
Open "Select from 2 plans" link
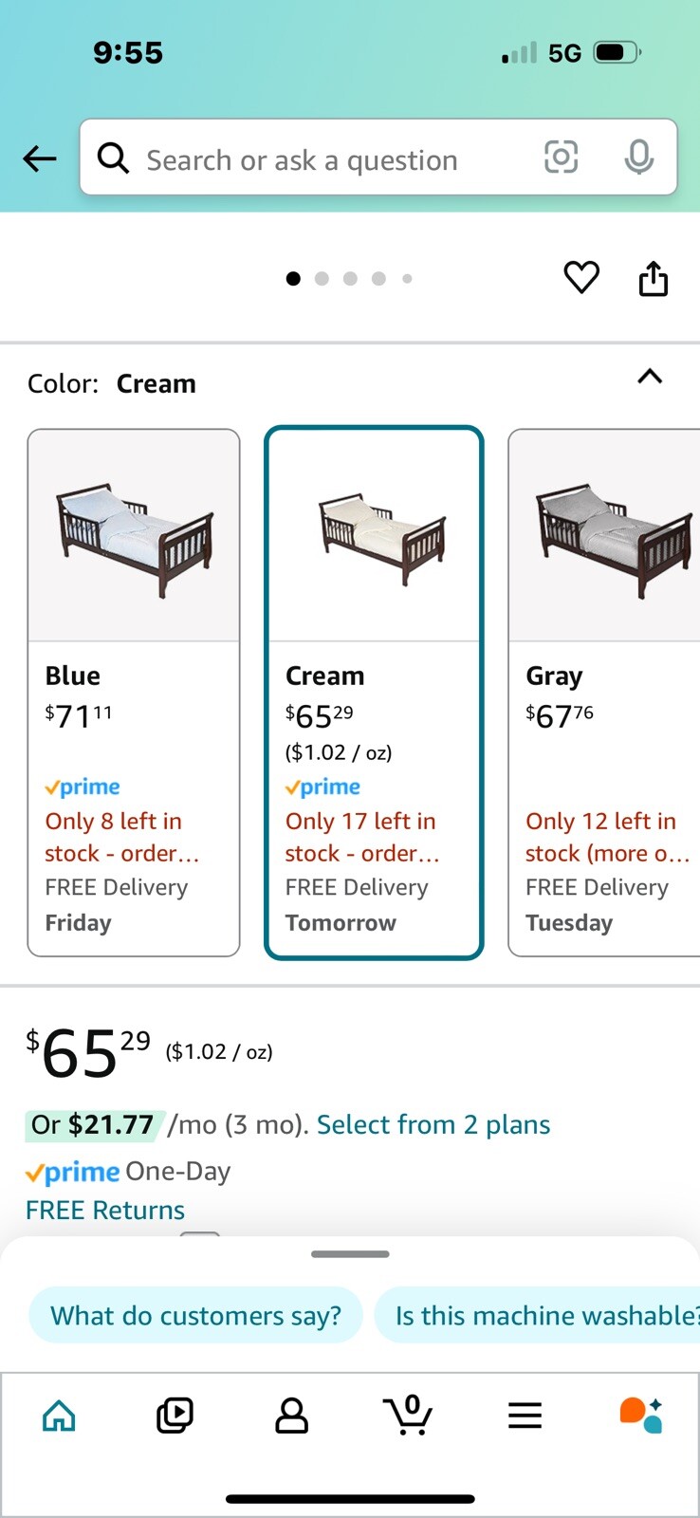point(433,1125)
